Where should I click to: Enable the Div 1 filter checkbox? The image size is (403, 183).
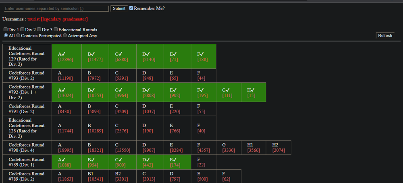(x=5, y=30)
